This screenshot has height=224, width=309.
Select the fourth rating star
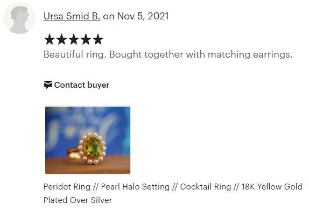[86, 39]
